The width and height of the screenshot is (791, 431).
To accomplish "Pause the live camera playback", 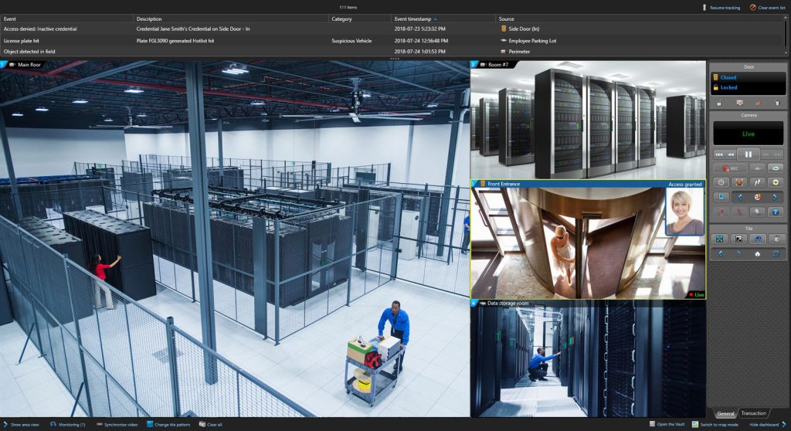I will pyautogui.click(x=748, y=154).
